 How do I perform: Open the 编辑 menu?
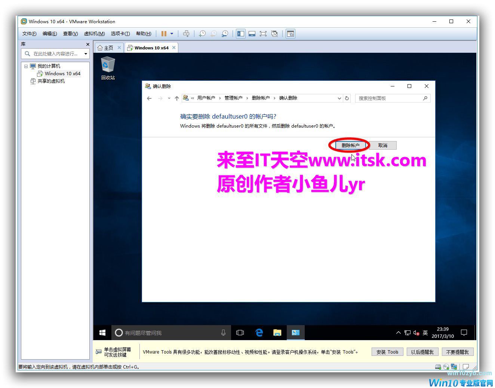tap(50, 34)
